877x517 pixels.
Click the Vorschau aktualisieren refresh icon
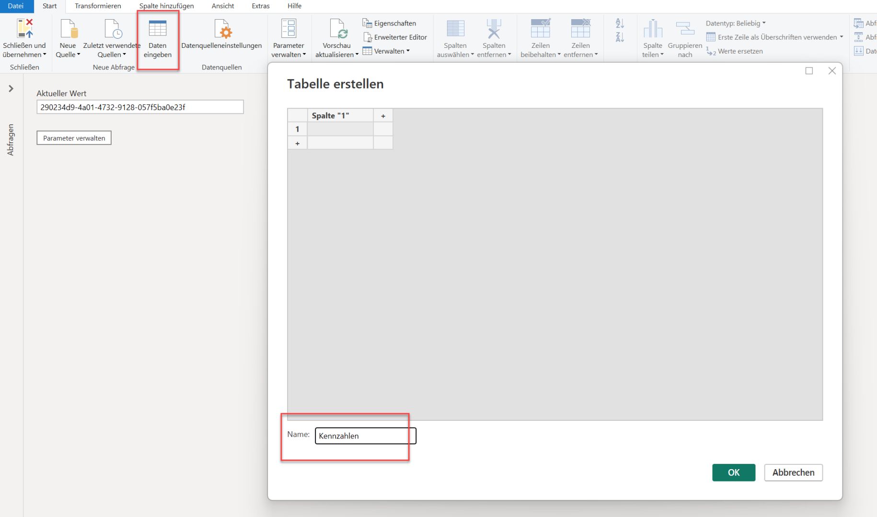click(339, 29)
